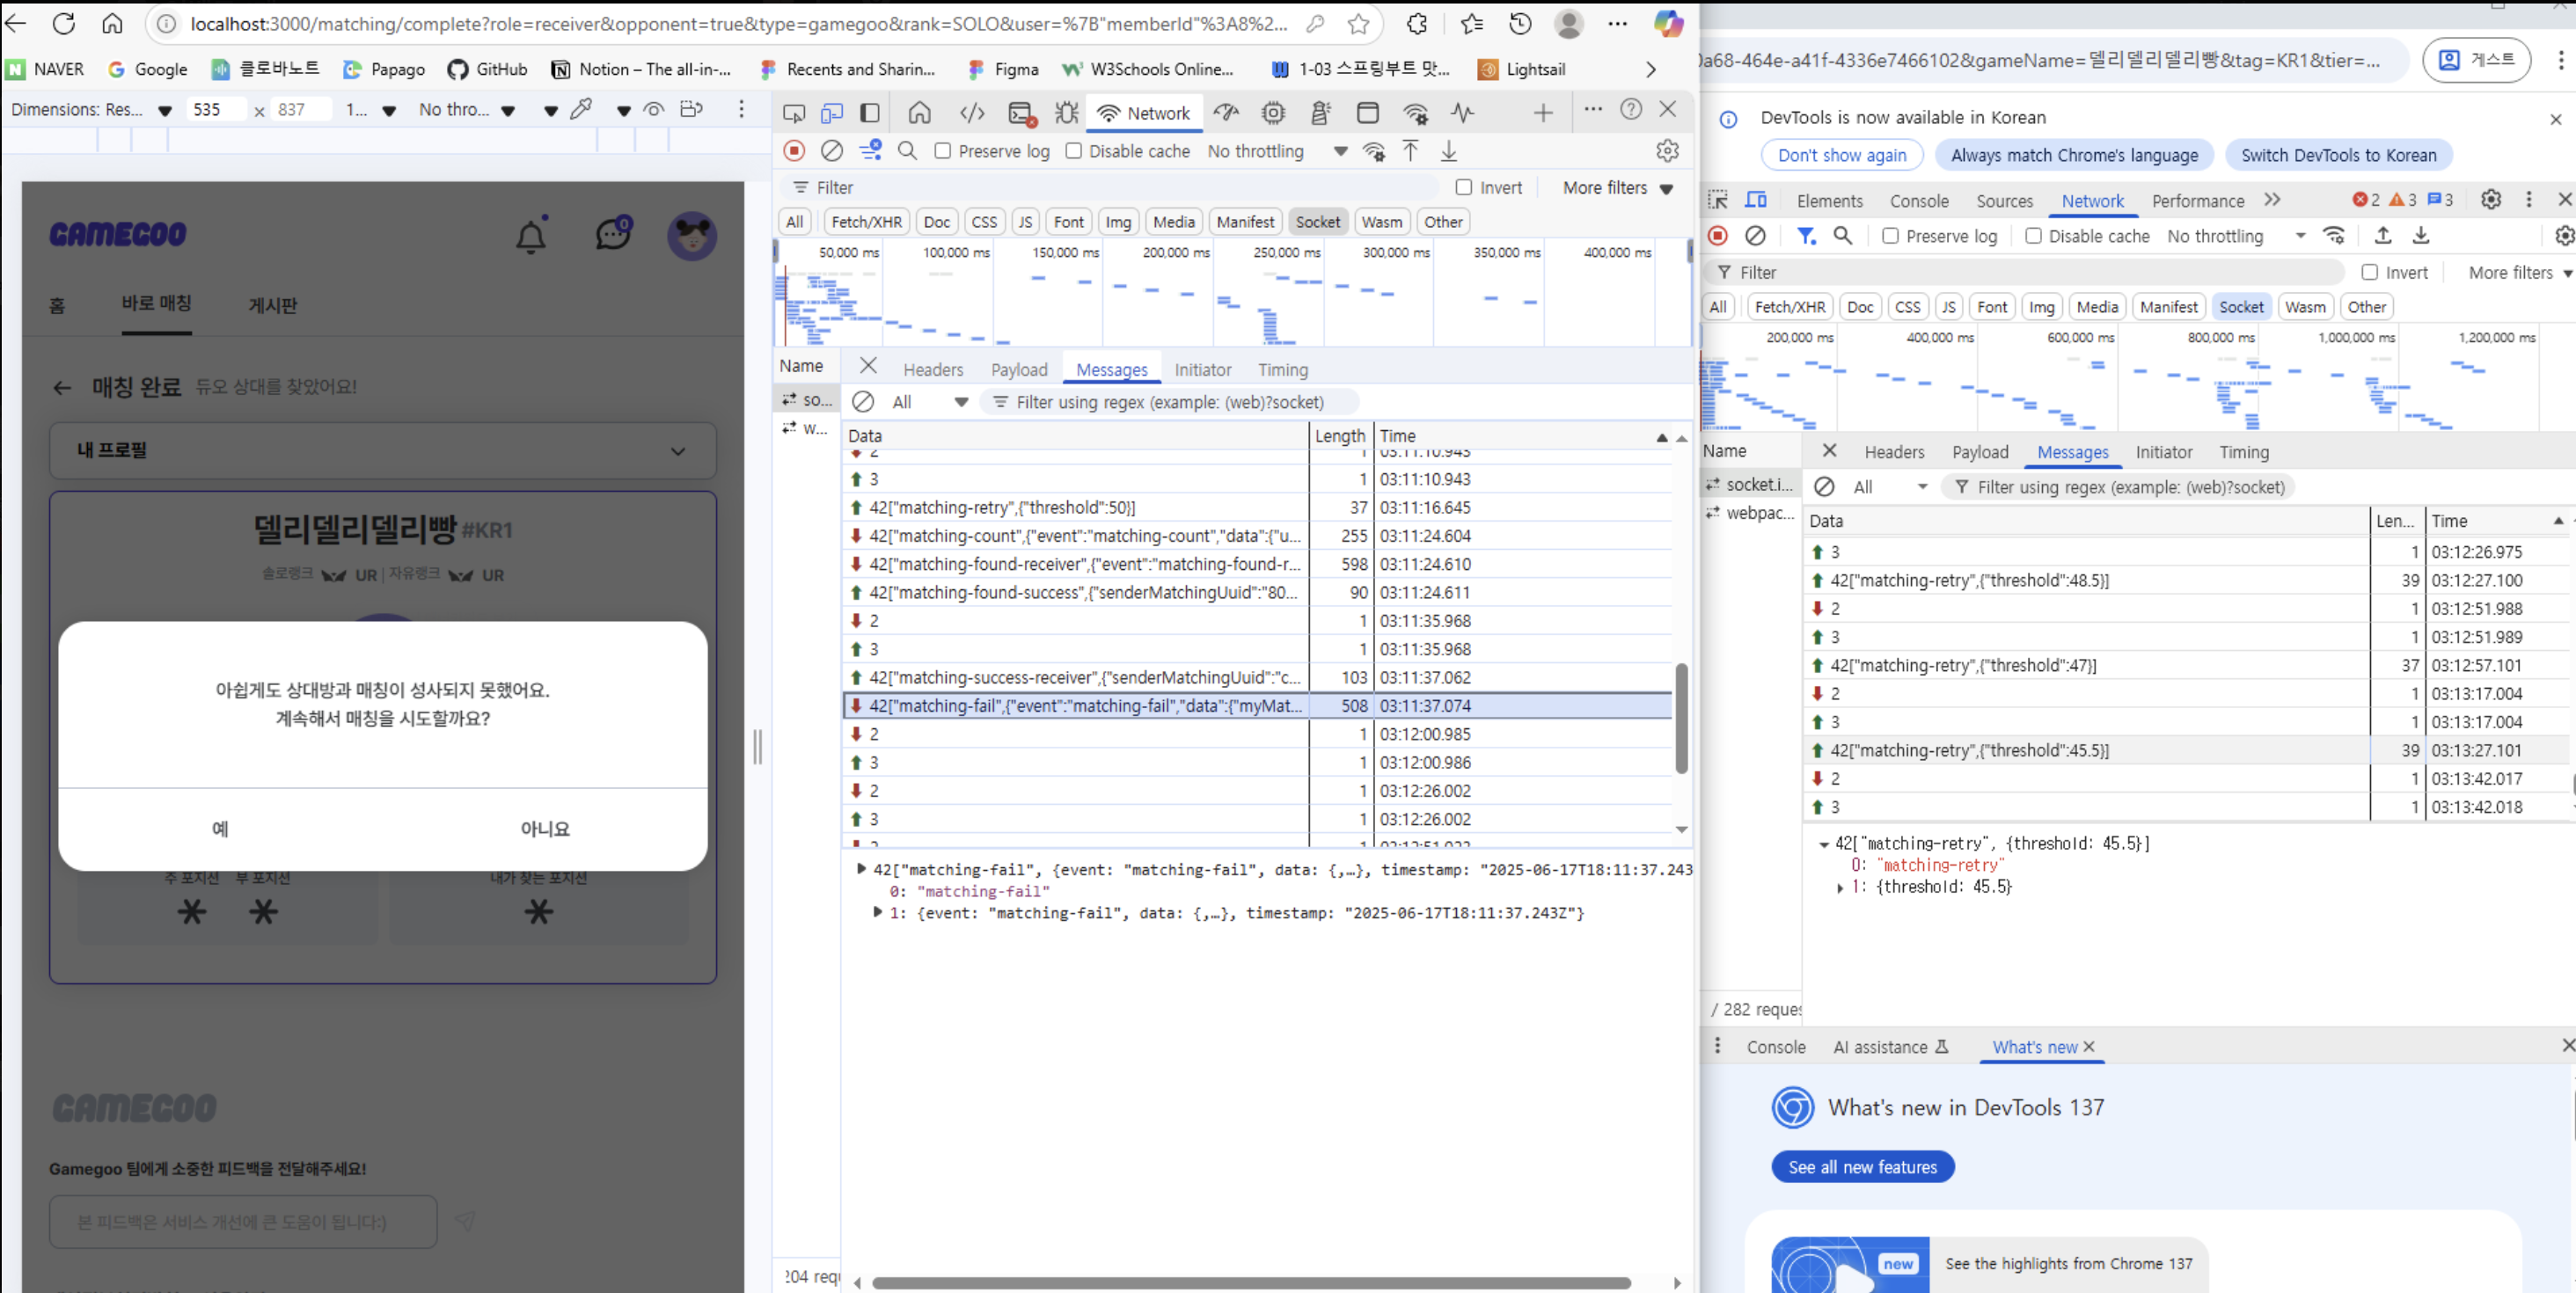This screenshot has height=1293, width=2576.
Task: Open the Gamegoo chat bubble icon
Action: (612, 234)
